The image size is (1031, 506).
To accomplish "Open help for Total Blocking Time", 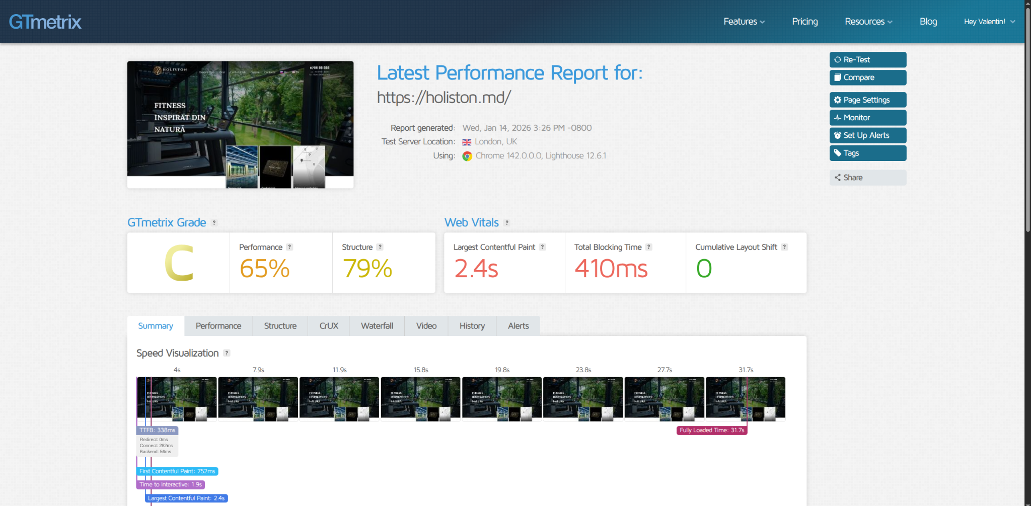I will click(649, 247).
